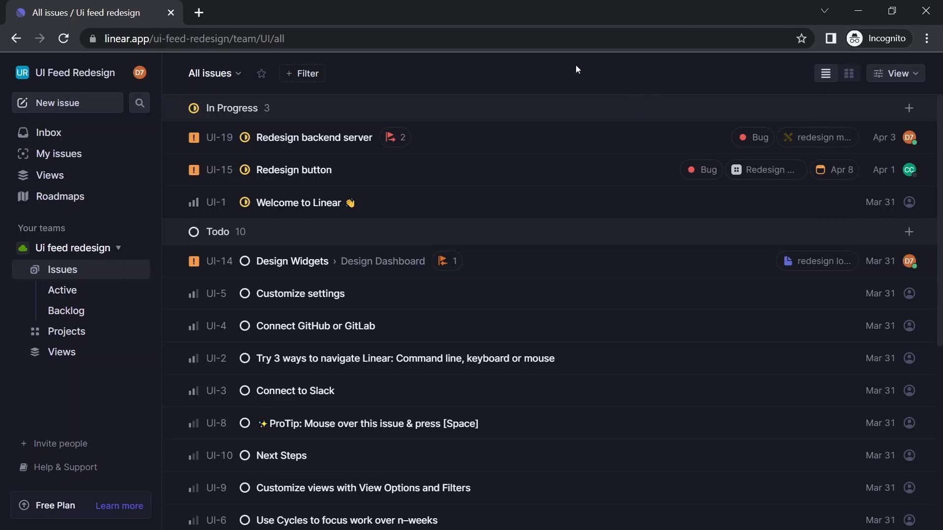943x530 pixels.
Task: Open the All issues dropdown
Action: coord(215,74)
